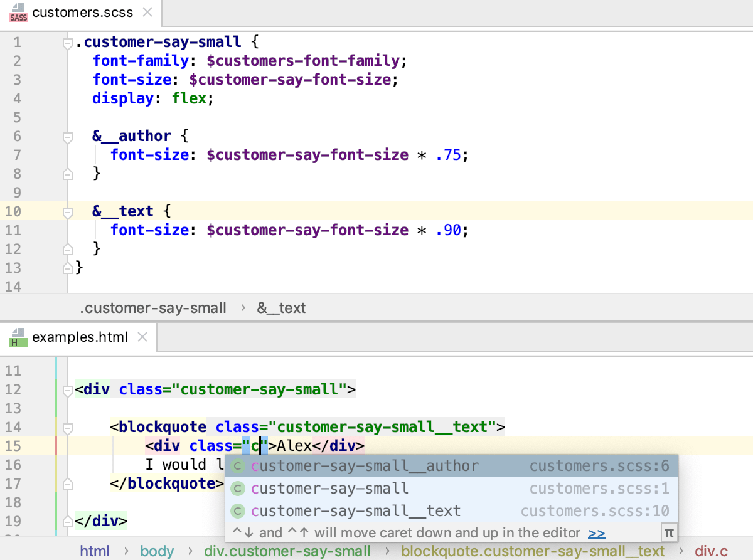Click customers.scss:1 location in completion popup
This screenshot has height=560, width=753.
tap(599, 489)
